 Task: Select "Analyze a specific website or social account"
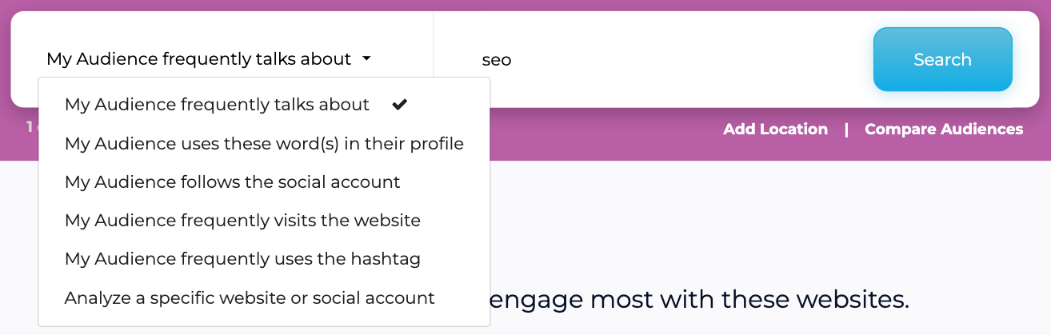[x=250, y=298]
